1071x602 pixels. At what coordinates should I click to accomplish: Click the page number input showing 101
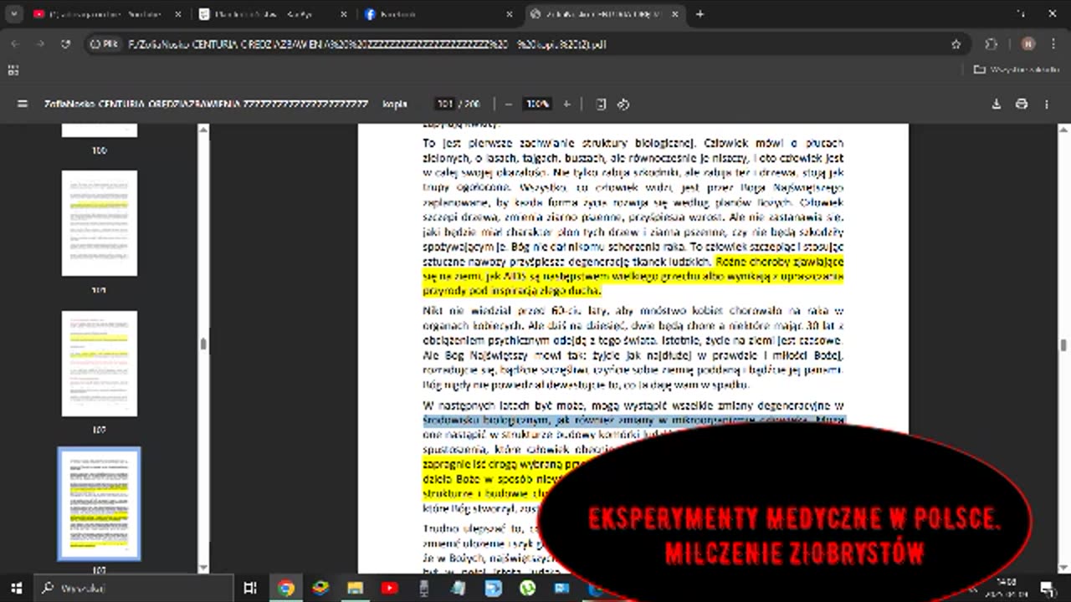[x=445, y=105]
